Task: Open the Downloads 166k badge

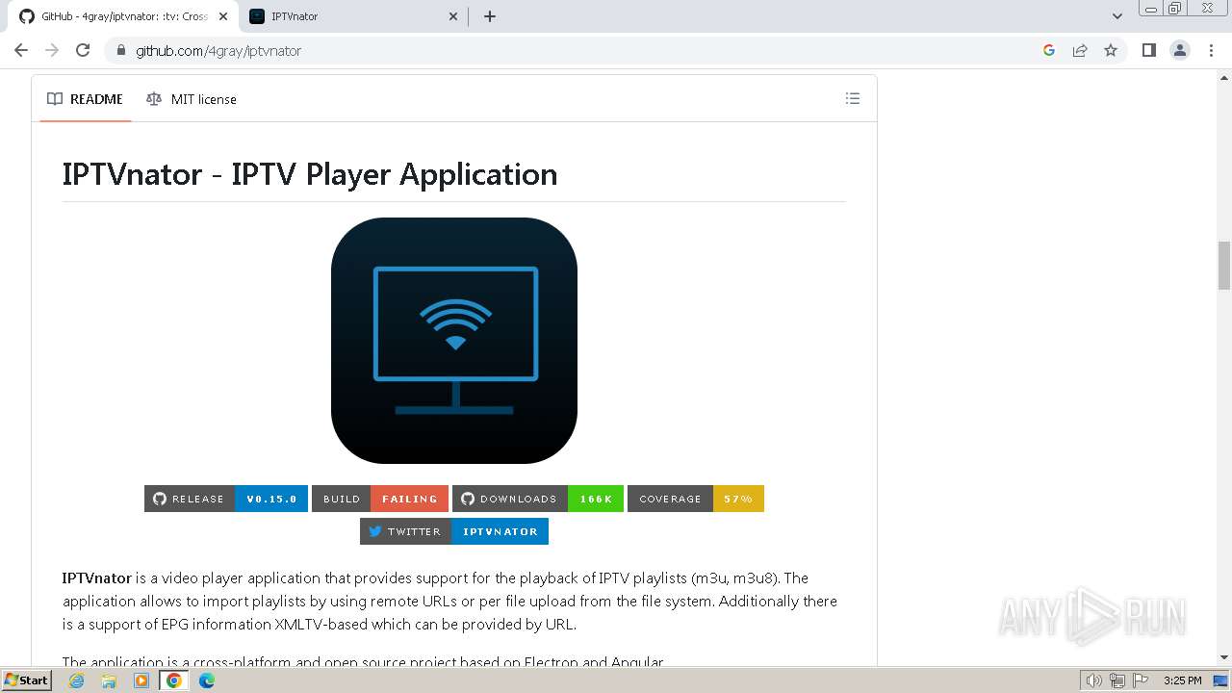Action: tap(538, 499)
